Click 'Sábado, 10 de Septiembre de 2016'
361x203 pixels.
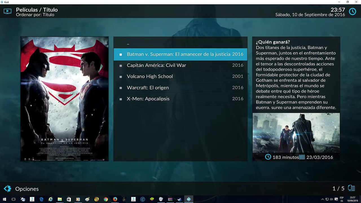tap(310, 15)
